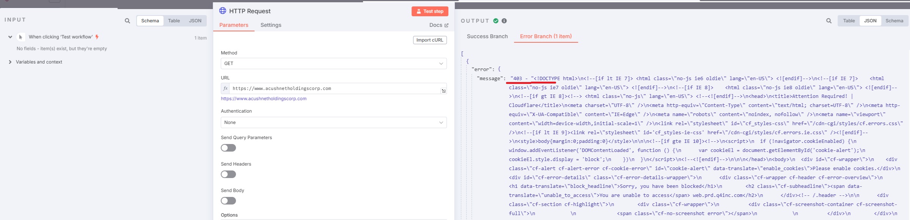Open the Success Branch tab

coord(487,36)
